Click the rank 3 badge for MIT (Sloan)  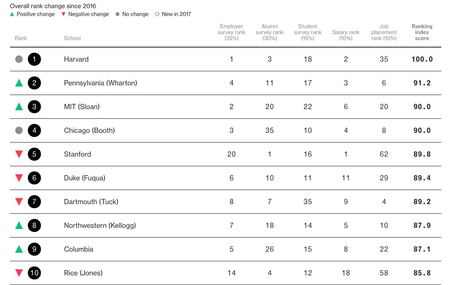[x=34, y=107]
